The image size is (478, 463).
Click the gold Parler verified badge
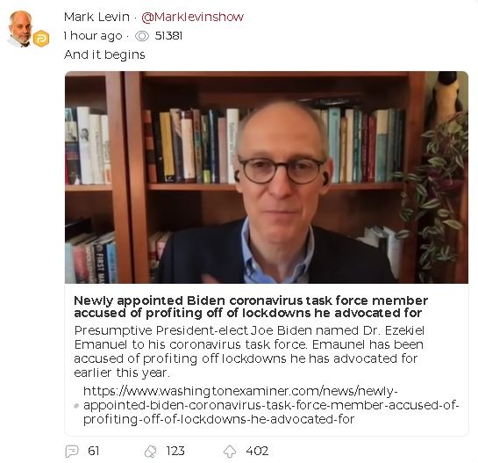(41, 39)
